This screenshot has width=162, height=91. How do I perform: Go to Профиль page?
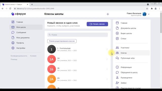pos(17,43)
